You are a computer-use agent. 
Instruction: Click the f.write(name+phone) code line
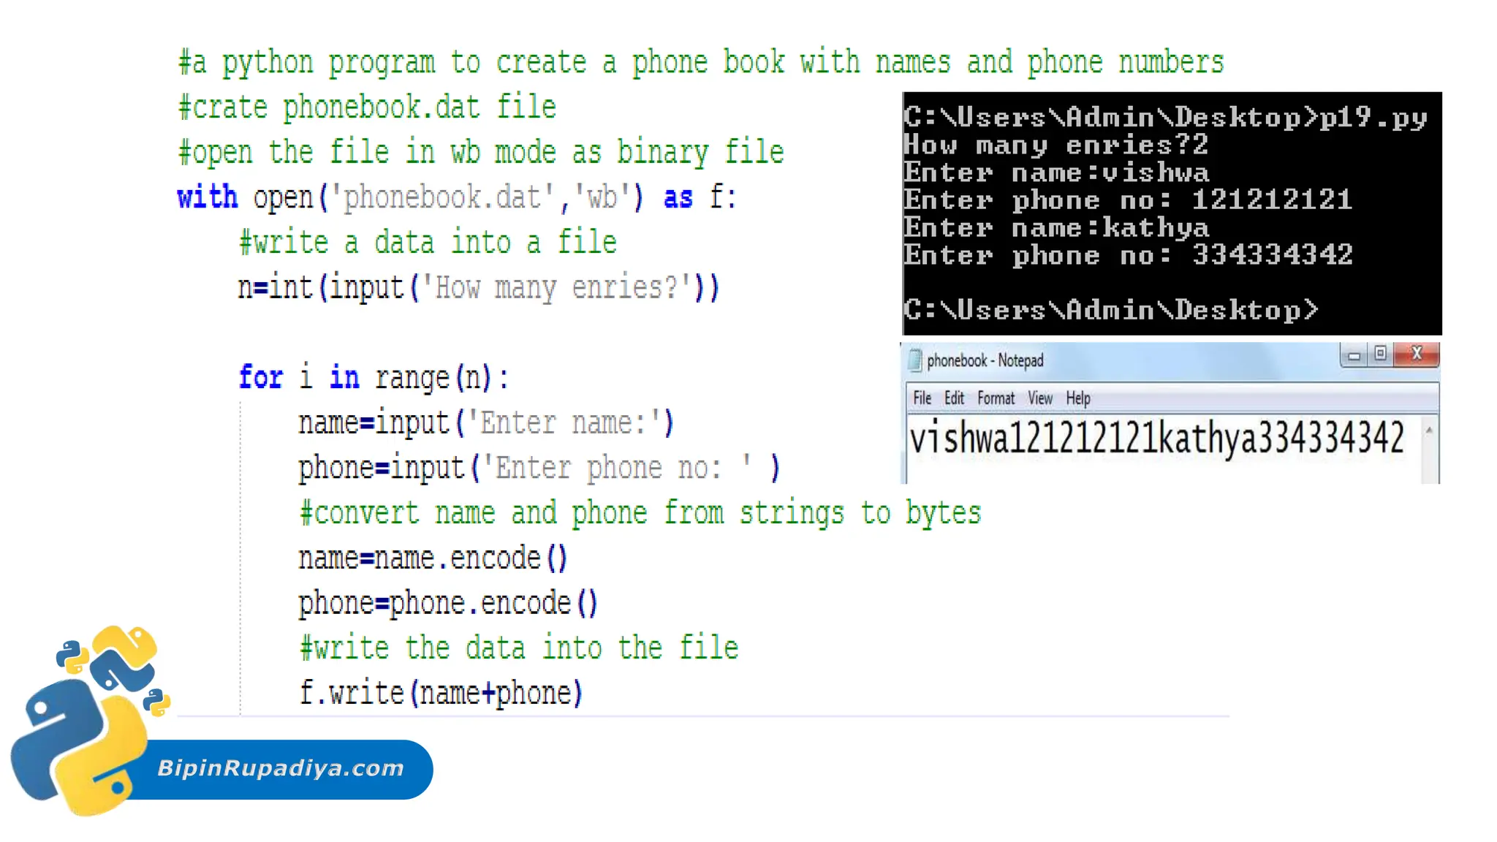click(x=440, y=693)
